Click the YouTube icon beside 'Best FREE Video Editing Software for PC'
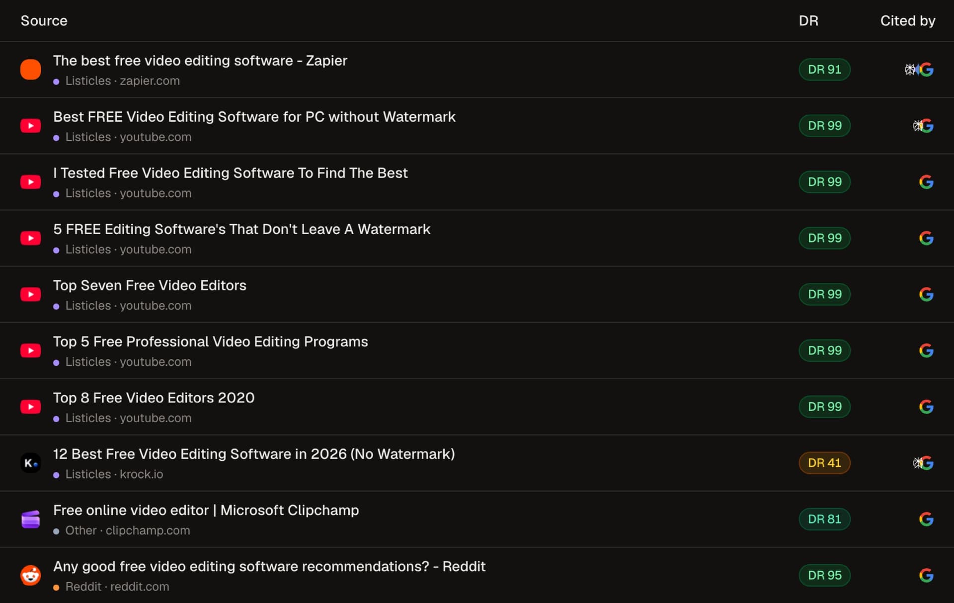The width and height of the screenshot is (954, 603). [x=30, y=126]
